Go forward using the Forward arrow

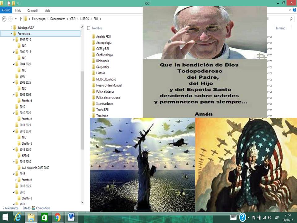click(11, 19)
